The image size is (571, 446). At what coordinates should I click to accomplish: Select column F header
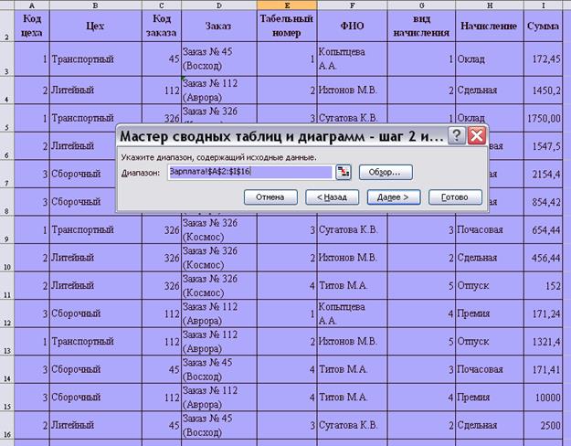[352, 5]
